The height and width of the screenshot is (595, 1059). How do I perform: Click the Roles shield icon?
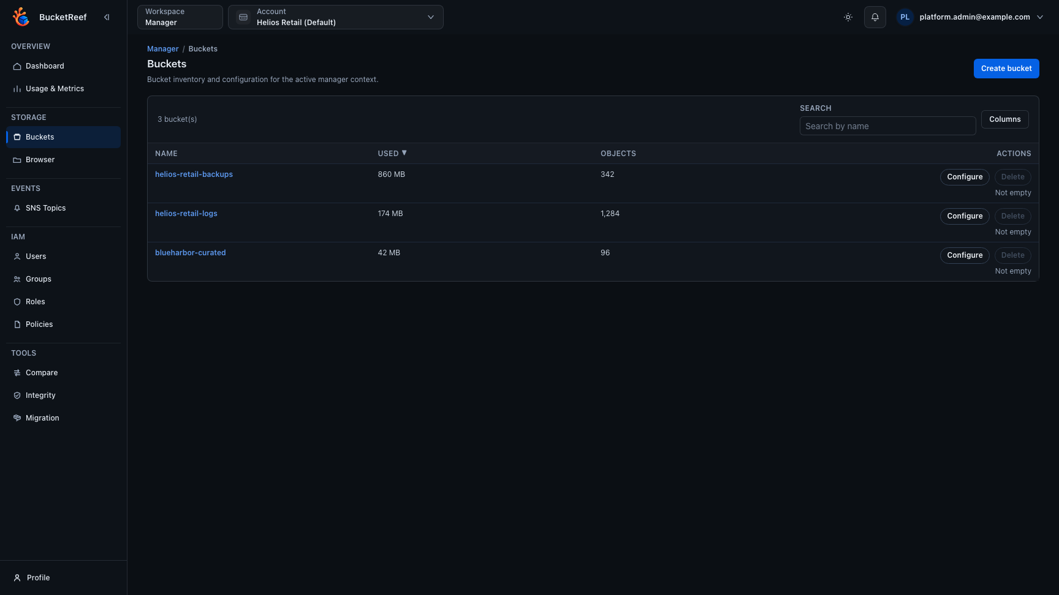pos(17,302)
